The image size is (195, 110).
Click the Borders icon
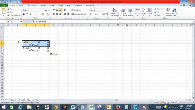pos(37,14)
